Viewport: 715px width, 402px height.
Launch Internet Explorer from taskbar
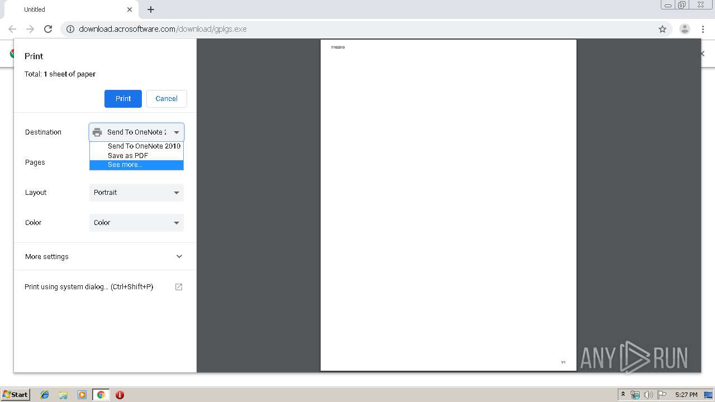pos(45,395)
